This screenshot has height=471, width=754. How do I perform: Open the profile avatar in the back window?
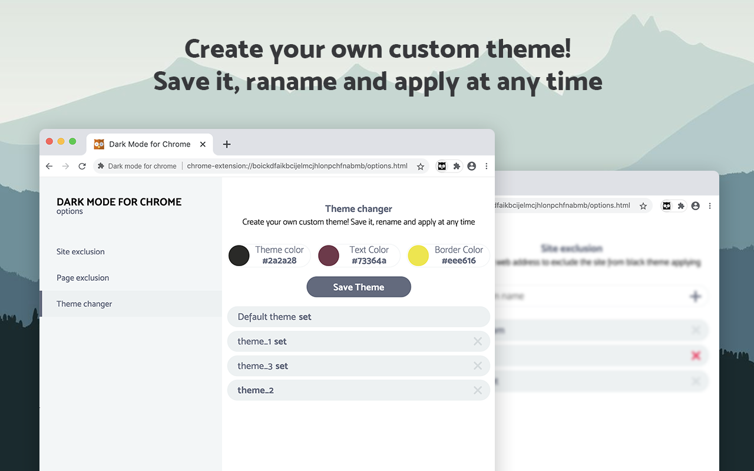(696, 205)
